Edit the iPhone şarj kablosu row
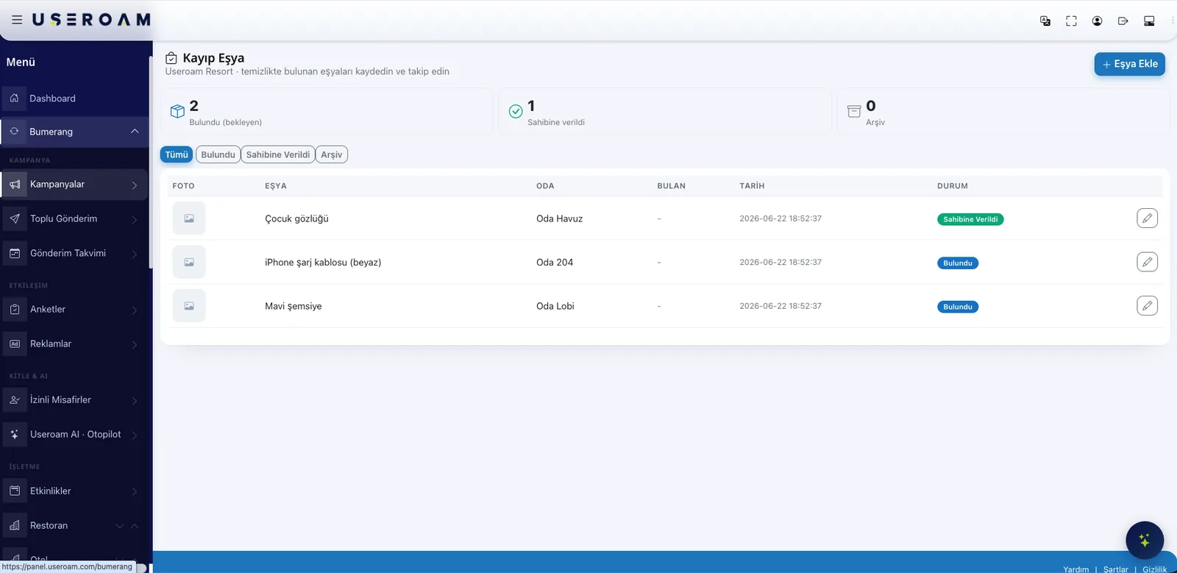This screenshot has width=1177, height=573. pyautogui.click(x=1147, y=262)
